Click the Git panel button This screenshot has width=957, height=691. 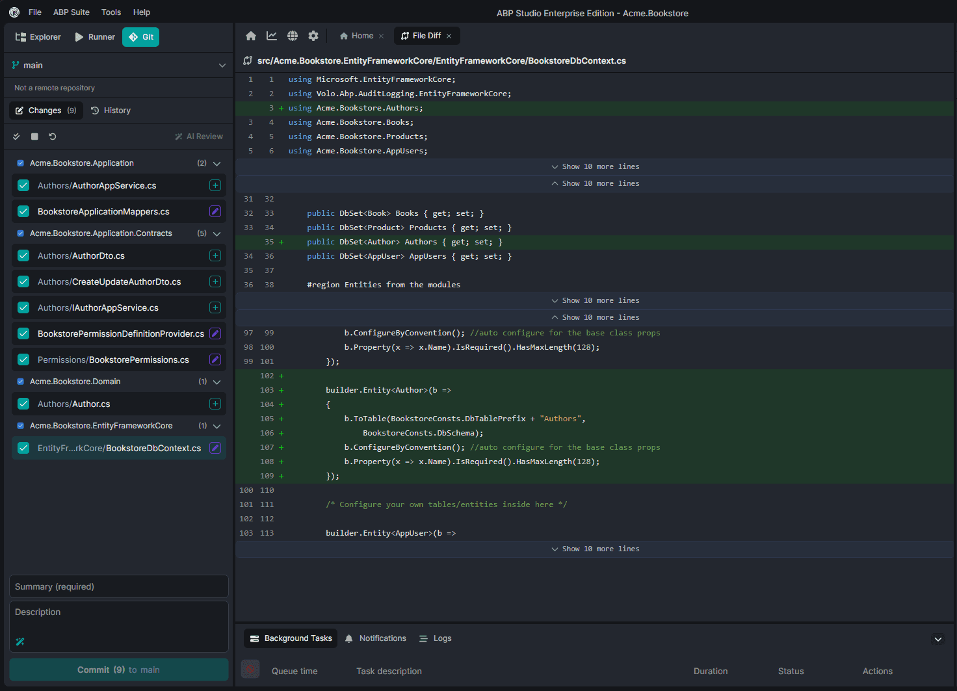click(141, 37)
